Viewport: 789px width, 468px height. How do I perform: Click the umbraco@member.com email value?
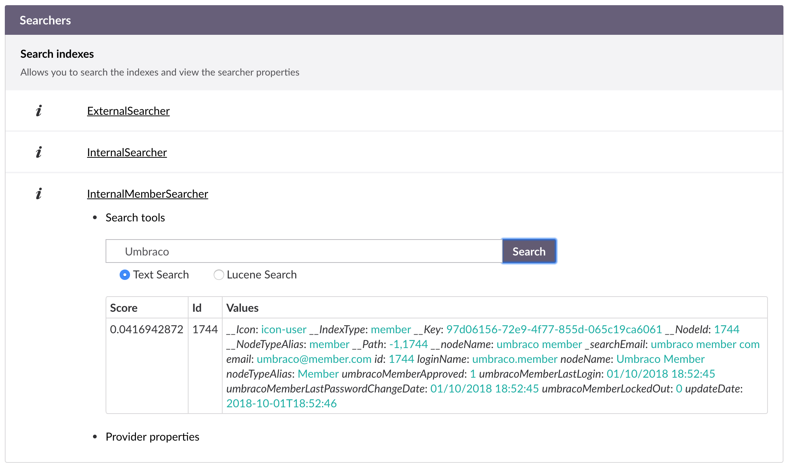pos(314,359)
